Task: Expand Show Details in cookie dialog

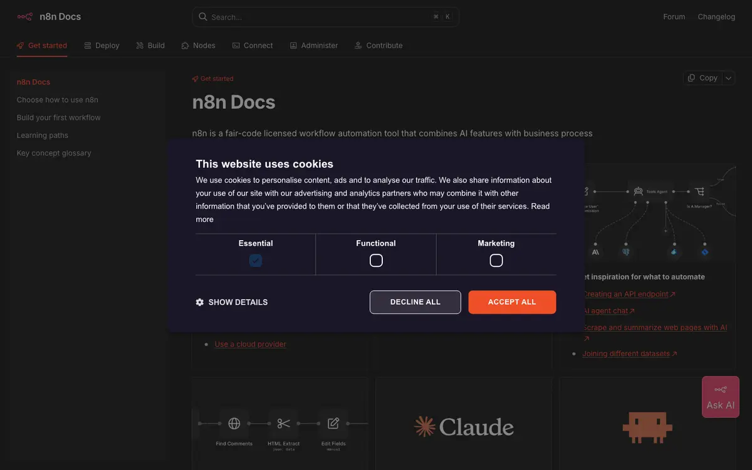Action: click(232, 302)
